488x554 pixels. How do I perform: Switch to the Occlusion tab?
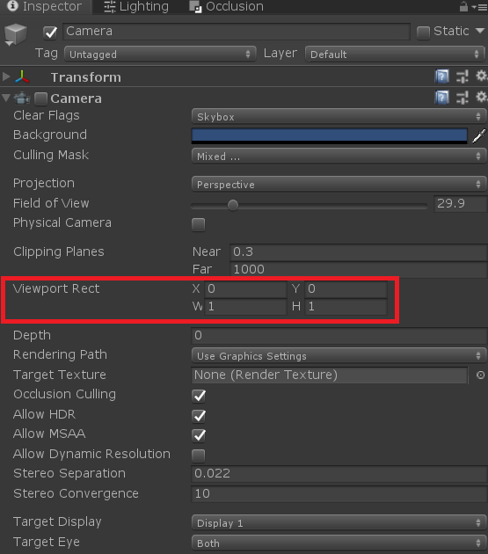227,7
